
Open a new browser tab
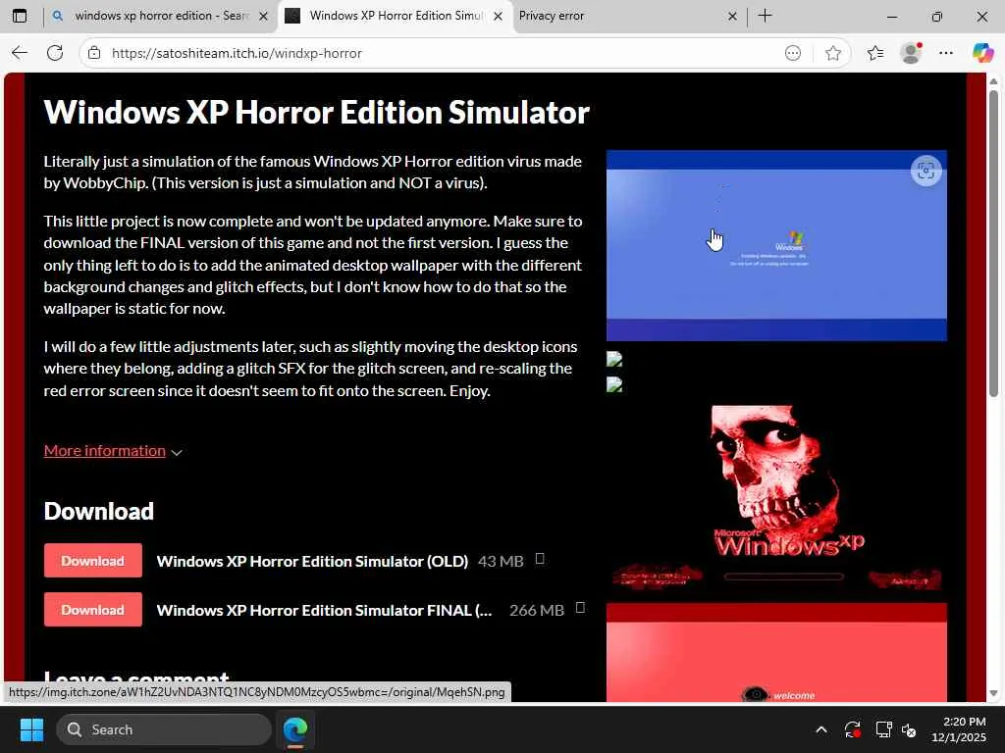pos(766,16)
